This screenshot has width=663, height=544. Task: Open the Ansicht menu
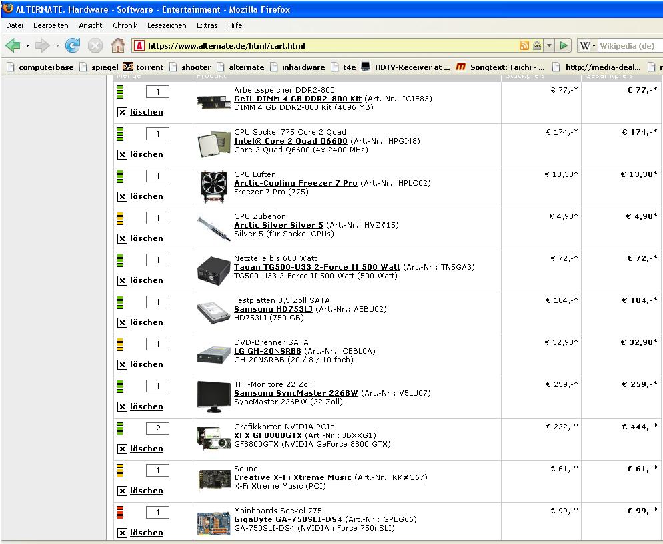point(91,25)
